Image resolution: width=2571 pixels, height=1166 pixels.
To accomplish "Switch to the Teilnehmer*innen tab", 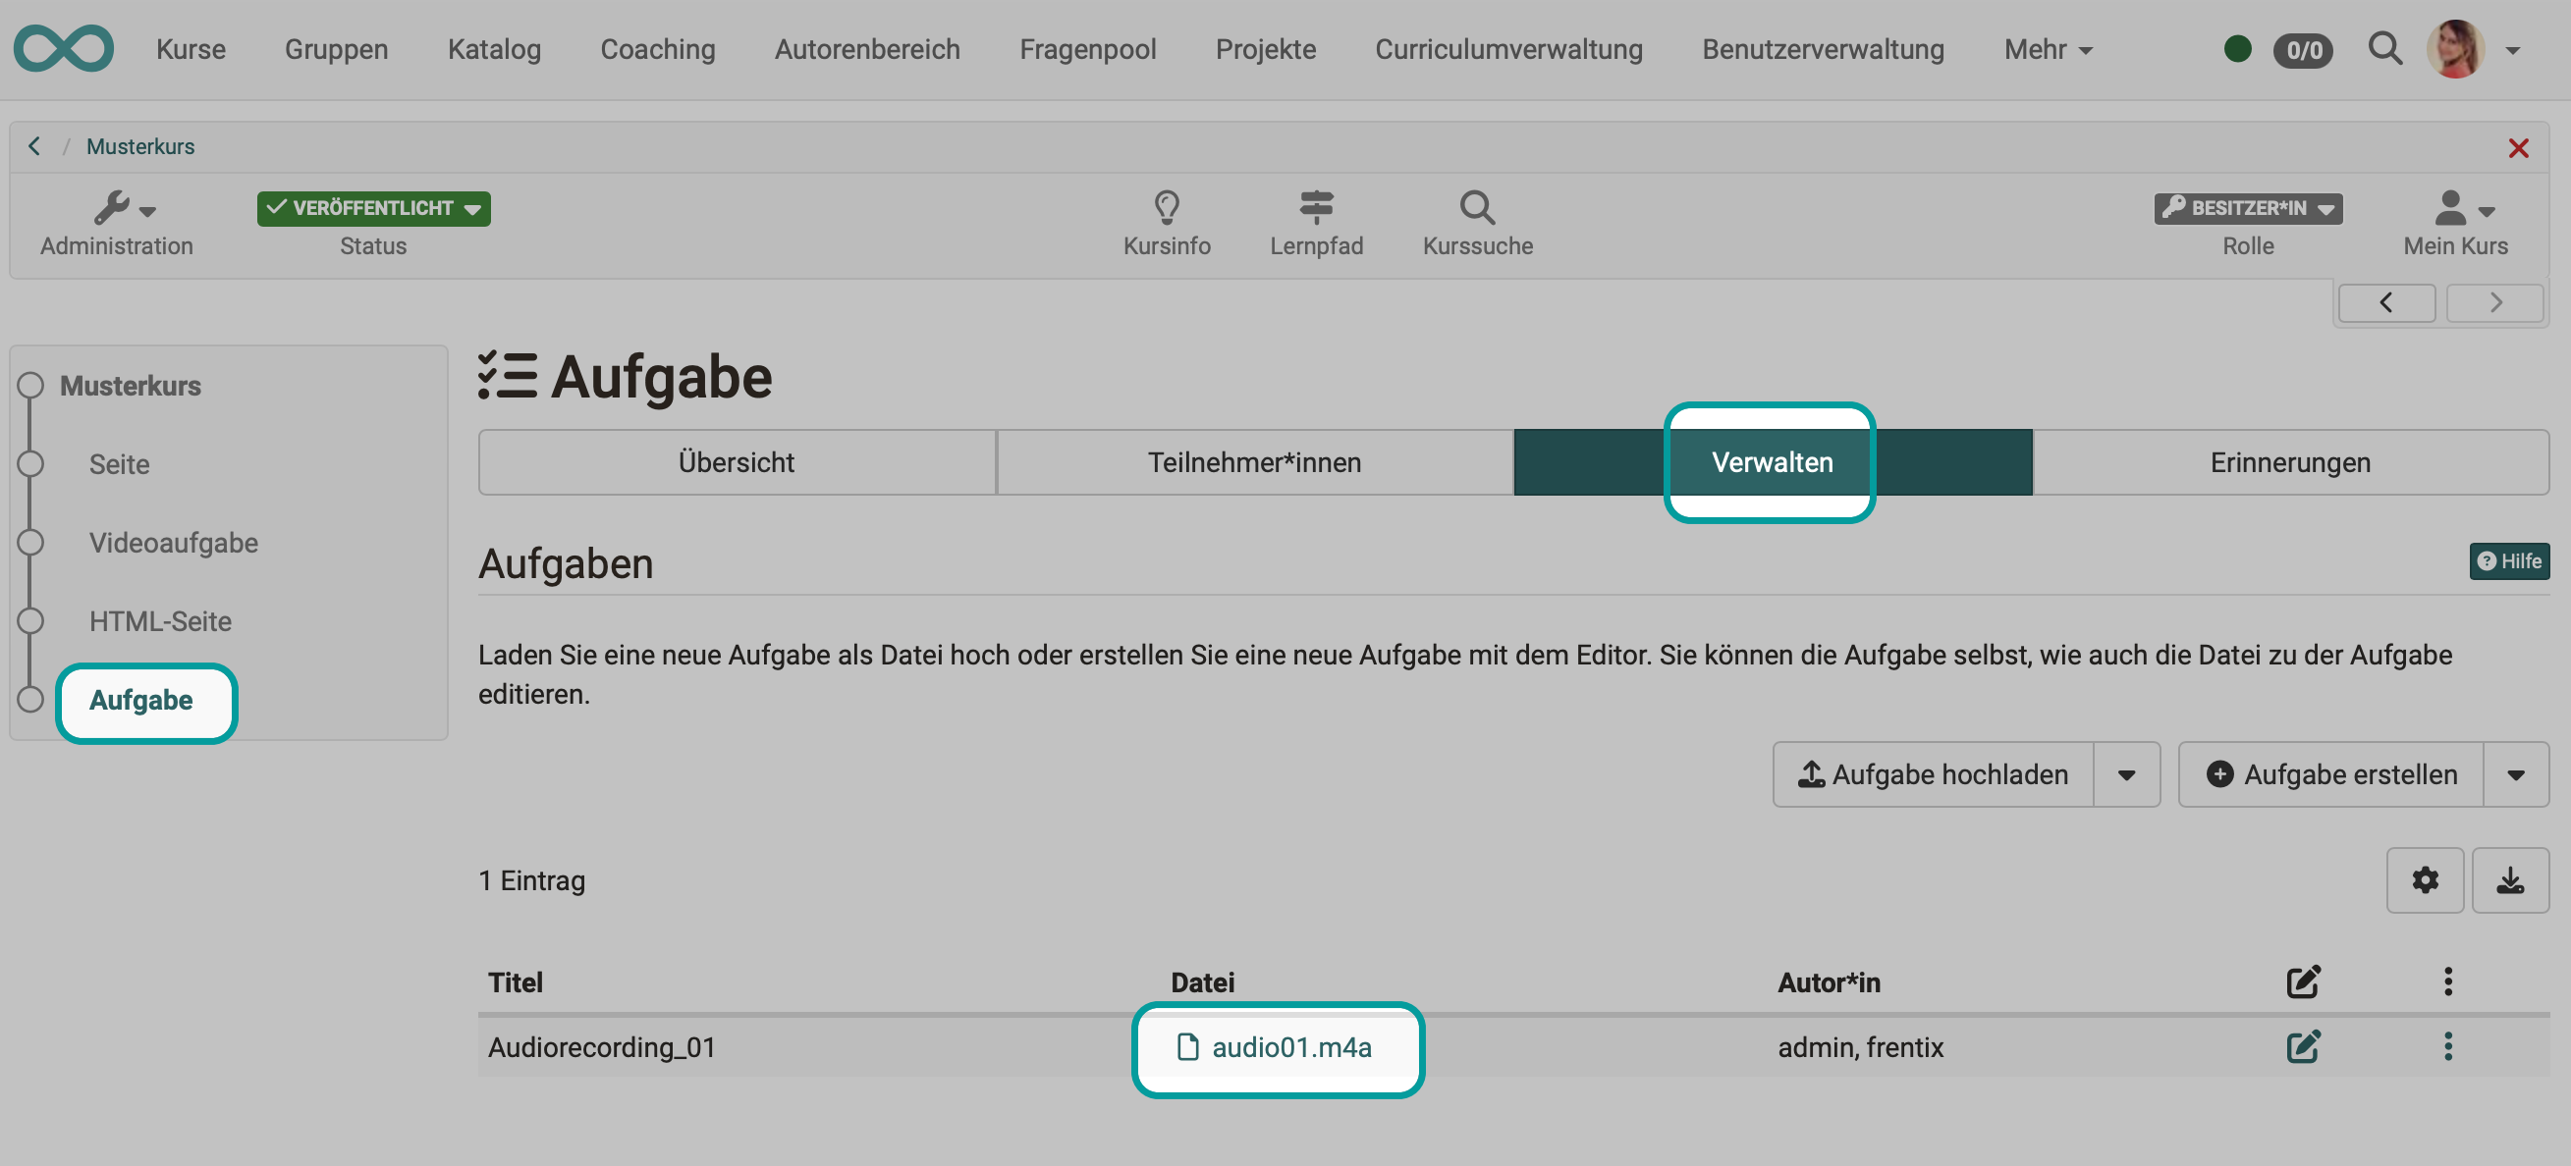I will [1254, 462].
